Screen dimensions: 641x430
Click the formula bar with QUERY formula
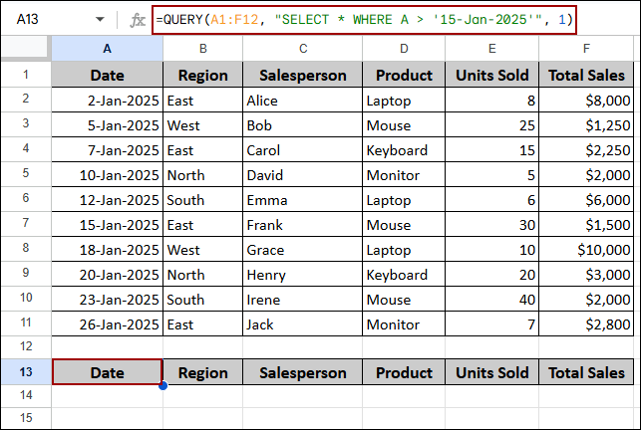364,20
